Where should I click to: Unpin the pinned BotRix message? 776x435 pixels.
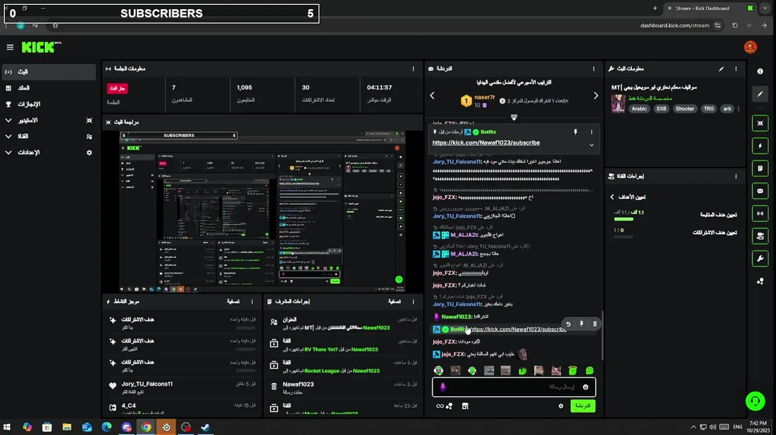click(x=575, y=132)
